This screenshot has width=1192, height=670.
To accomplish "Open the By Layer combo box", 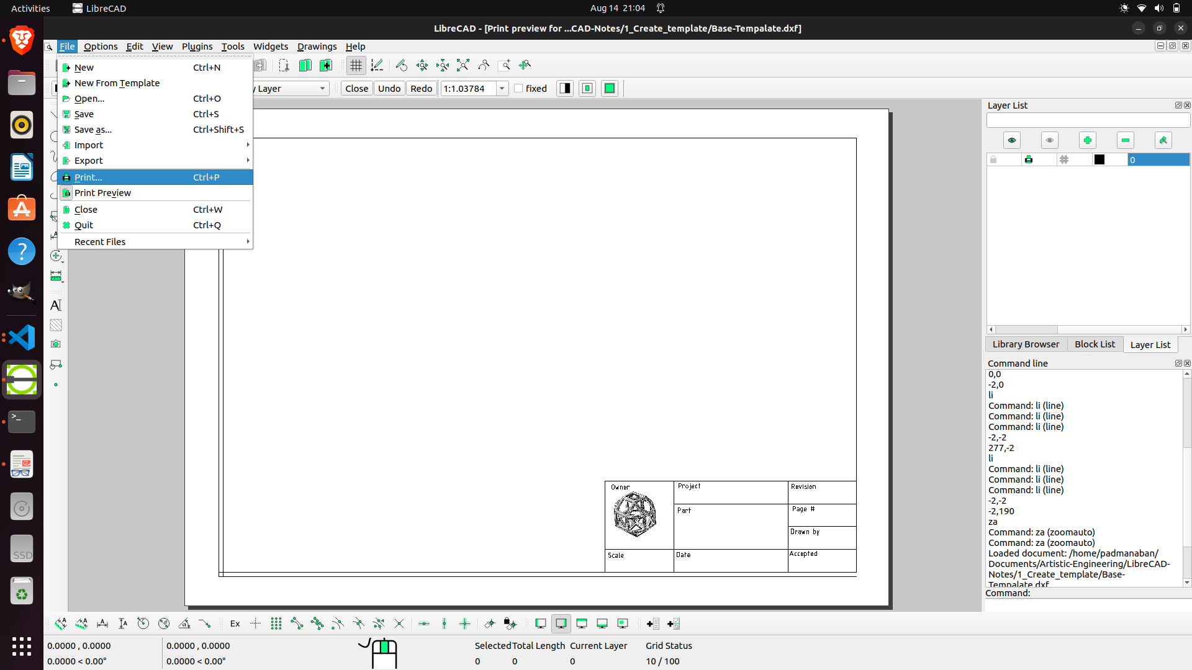I will pyautogui.click(x=291, y=89).
